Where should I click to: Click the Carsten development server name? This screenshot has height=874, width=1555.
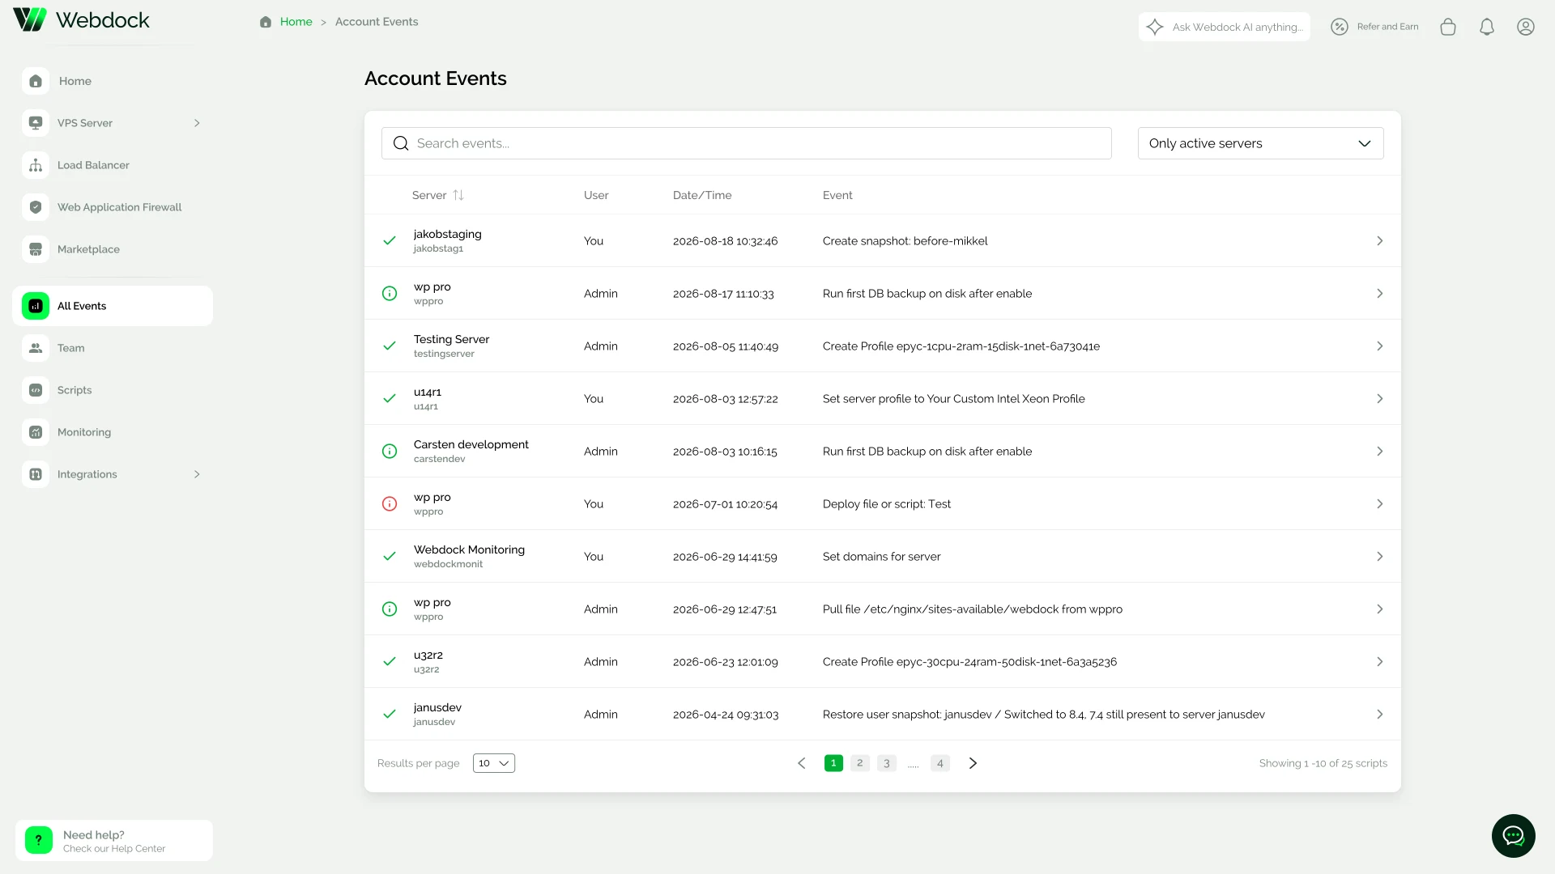click(x=471, y=444)
